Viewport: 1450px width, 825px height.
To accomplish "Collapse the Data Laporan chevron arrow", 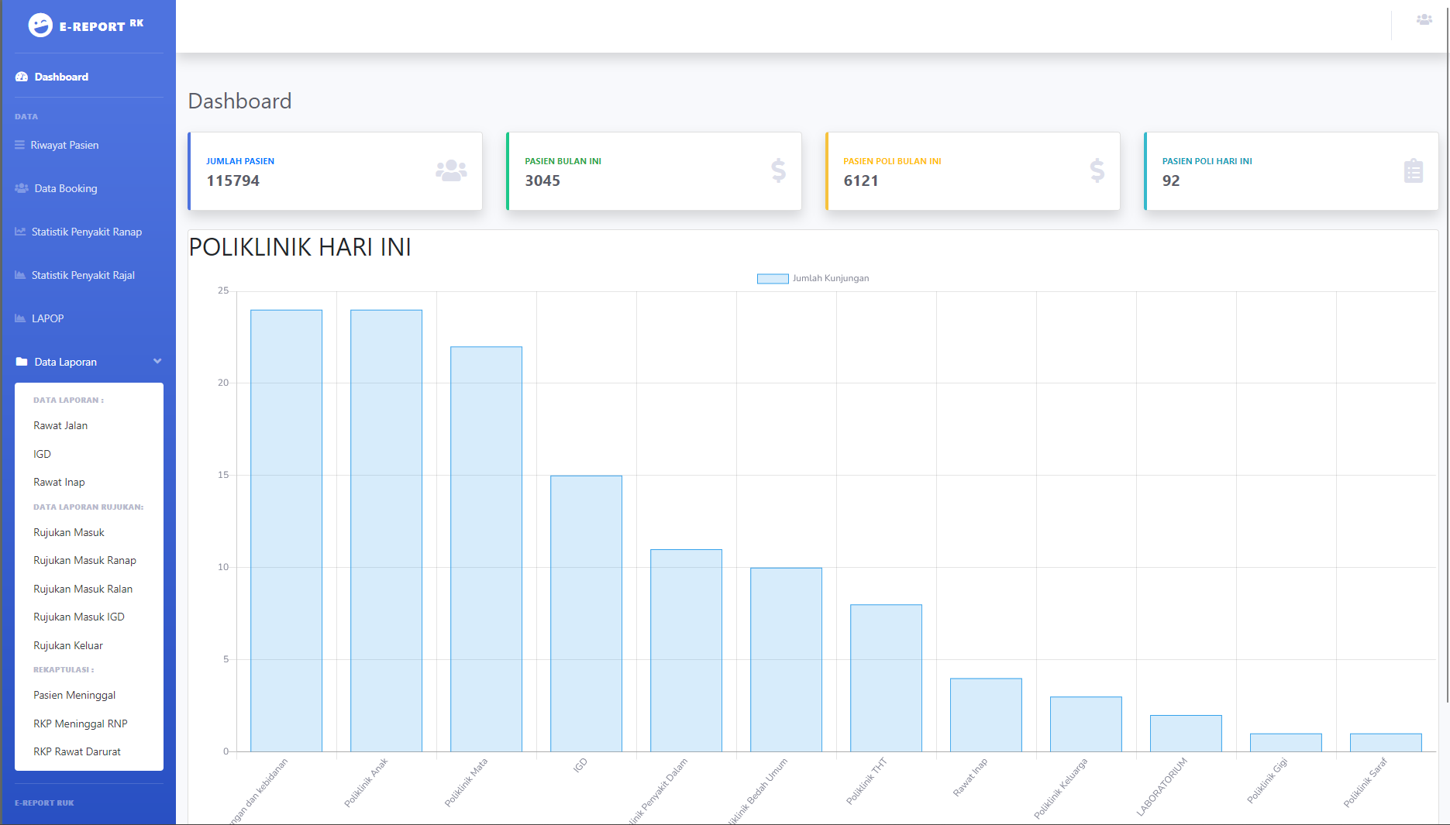I will click(x=157, y=362).
